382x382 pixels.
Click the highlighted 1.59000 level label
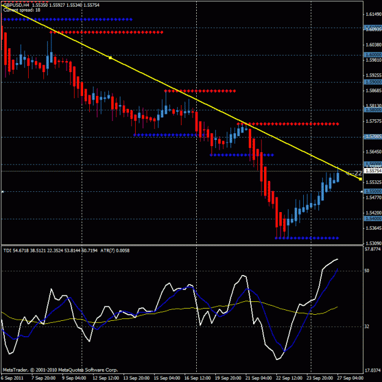(x=373, y=82)
